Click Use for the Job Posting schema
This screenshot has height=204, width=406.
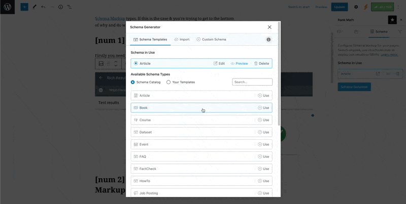[x=263, y=193]
